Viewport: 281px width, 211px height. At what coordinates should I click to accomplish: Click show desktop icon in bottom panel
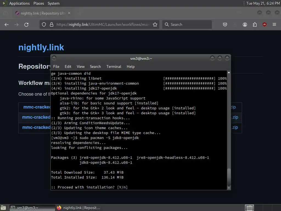3,208
